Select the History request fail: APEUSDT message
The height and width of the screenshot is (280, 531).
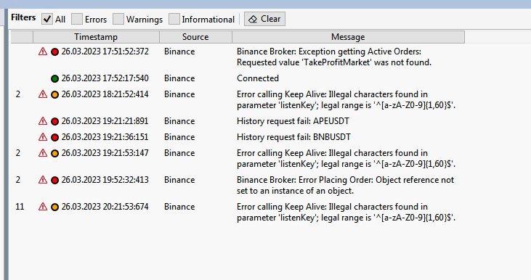[293, 121]
